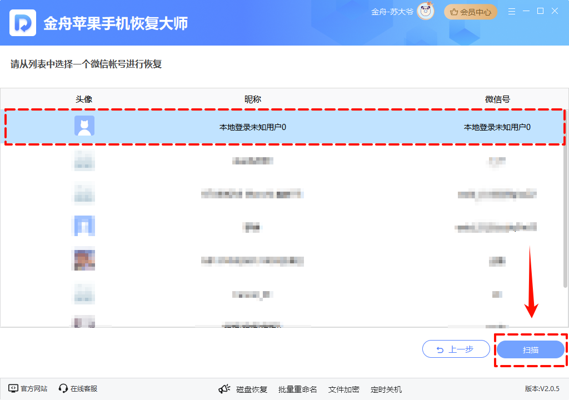
Task: Open the 磁盘恢复 tool link
Action: click(252, 389)
